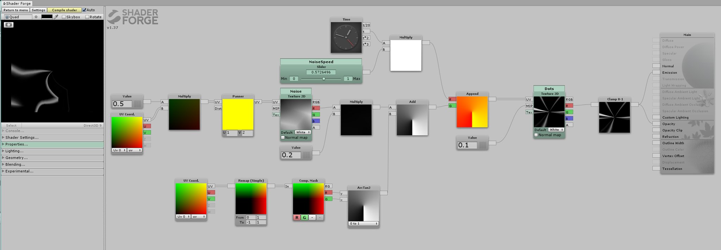Image resolution: width=721 pixels, height=250 pixels.
Task: Click the green G channel button on Comp. Mask
Action: [304, 218]
